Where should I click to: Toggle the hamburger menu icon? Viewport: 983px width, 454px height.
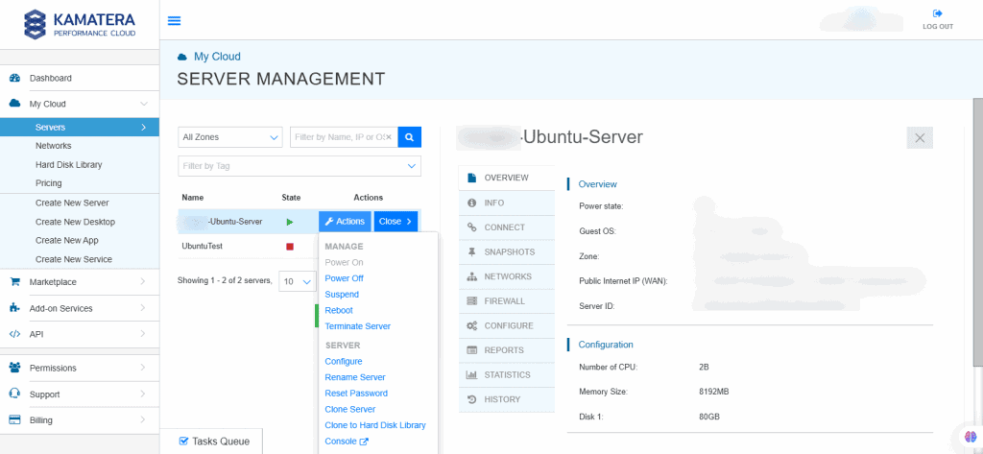point(175,21)
